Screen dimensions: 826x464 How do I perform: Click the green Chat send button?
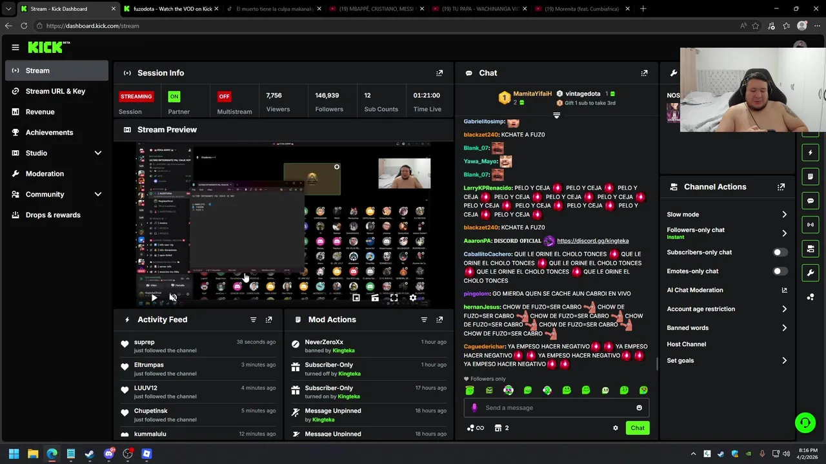click(638, 428)
